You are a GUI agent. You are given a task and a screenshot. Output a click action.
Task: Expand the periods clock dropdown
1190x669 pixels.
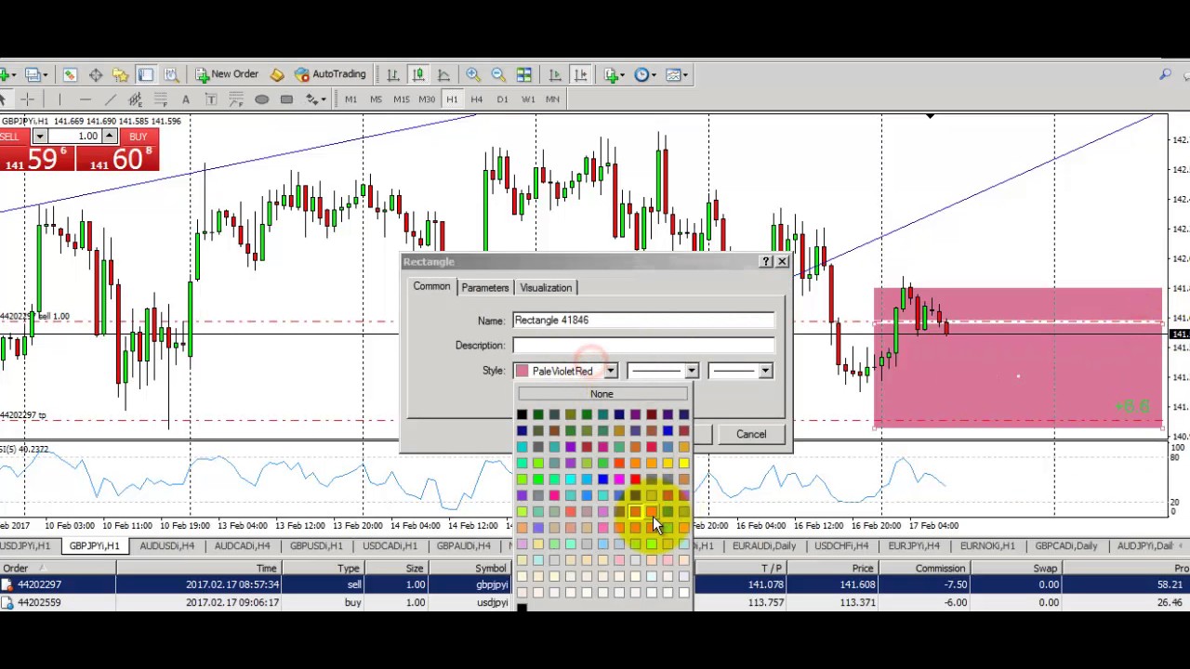655,74
